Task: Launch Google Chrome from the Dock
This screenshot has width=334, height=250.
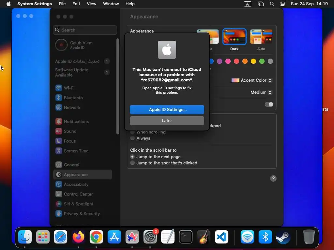Action: pyautogui.click(x=96, y=237)
